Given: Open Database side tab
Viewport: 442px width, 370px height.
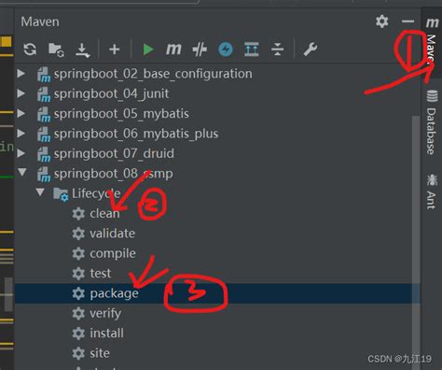Looking at the screenshot, I should tap(432, 122).
